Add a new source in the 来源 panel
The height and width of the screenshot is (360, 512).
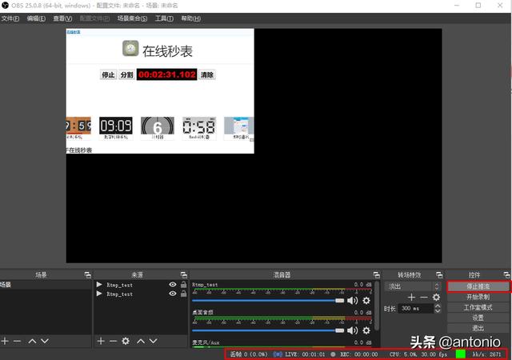(101, 341)
